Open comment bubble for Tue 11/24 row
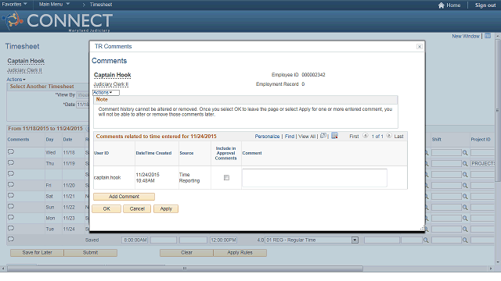 pyautogui.click(x=11, y=229)
